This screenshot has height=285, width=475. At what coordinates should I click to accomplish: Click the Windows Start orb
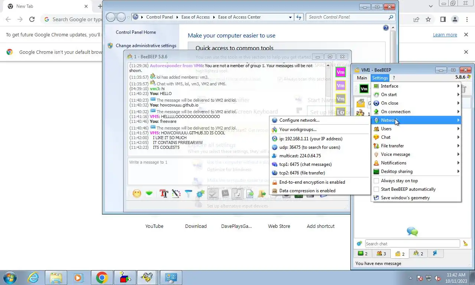tap(10, 277)
